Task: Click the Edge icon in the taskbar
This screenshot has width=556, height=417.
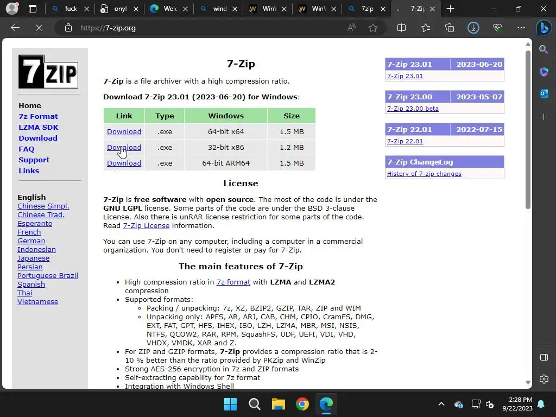Action: click(326, 404)
